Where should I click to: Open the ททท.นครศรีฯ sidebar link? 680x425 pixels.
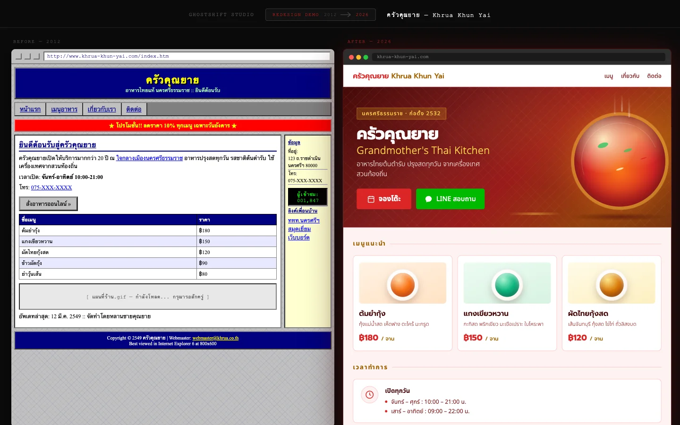click(304, 221)
